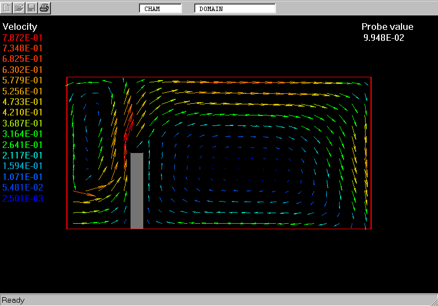
Task: Click the window resize grip in corner
Action: 433,301
